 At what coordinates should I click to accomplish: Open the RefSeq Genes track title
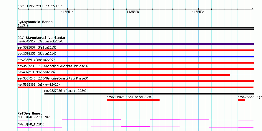click(x=30, y=113)
